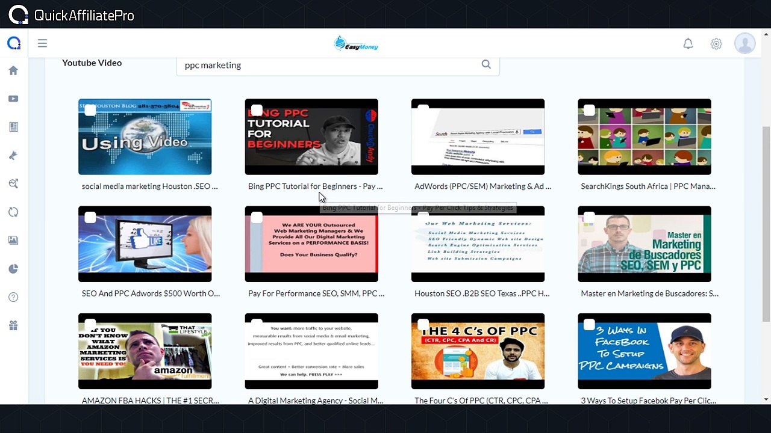Image resolution: width=771 pixels, height=433 pixels.
Task: Check the Houston SEO B2B video
Action: point(423,217)
